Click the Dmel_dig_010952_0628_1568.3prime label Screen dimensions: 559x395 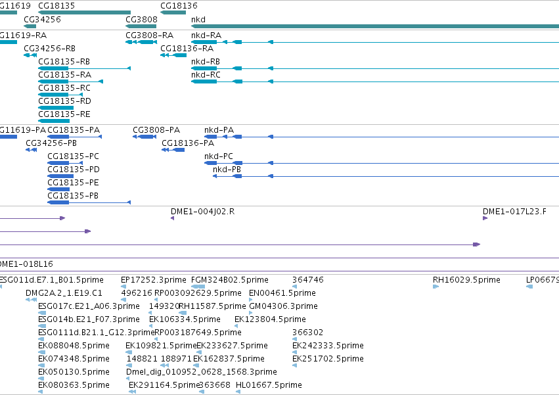[202, 373]
